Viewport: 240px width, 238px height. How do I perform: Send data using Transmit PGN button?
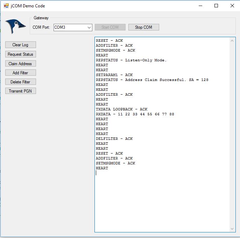[x=20, y=91]
